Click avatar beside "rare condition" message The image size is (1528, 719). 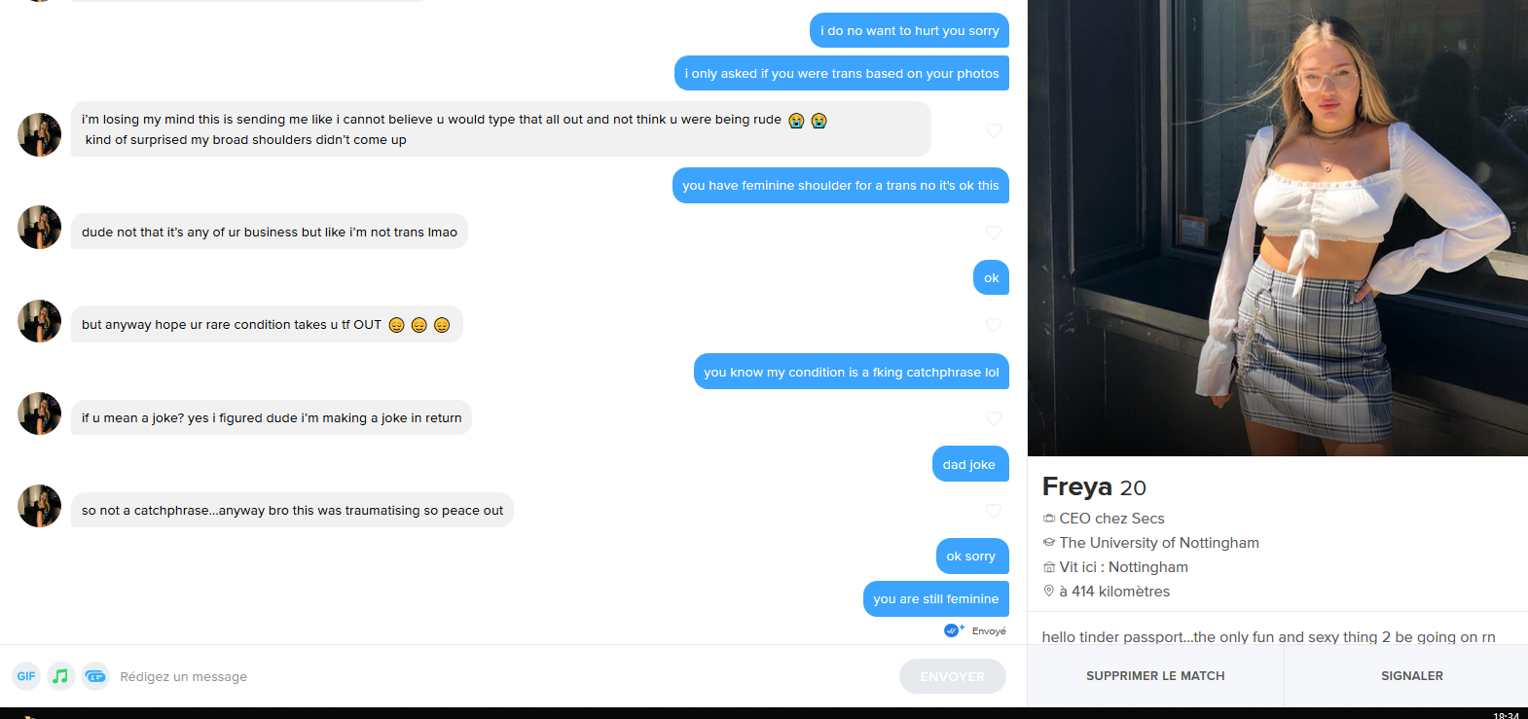point(40,321)
